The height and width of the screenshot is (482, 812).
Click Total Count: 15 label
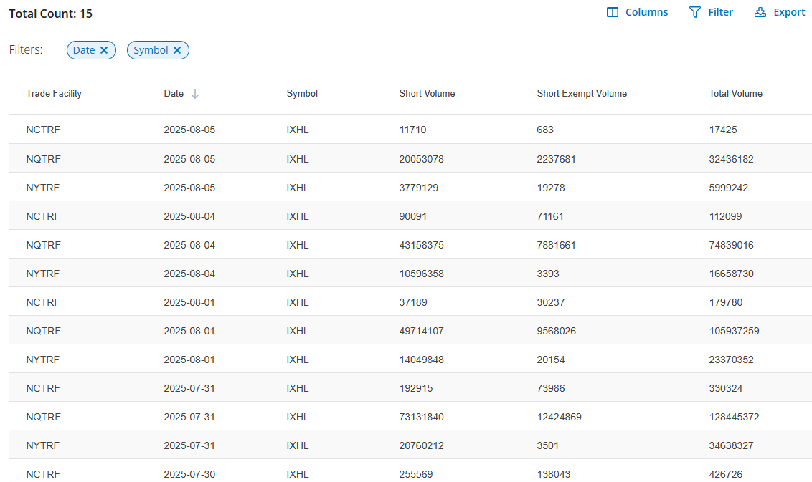coord(51,14)
